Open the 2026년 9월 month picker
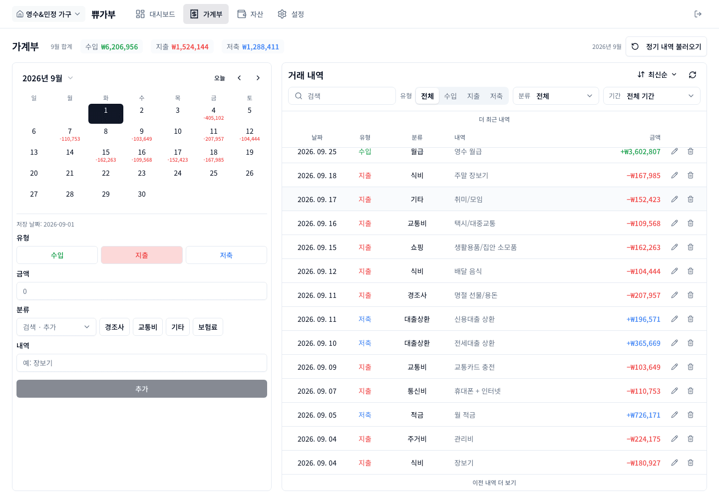This screenshot has height=499, width=719. coord(48,78)
